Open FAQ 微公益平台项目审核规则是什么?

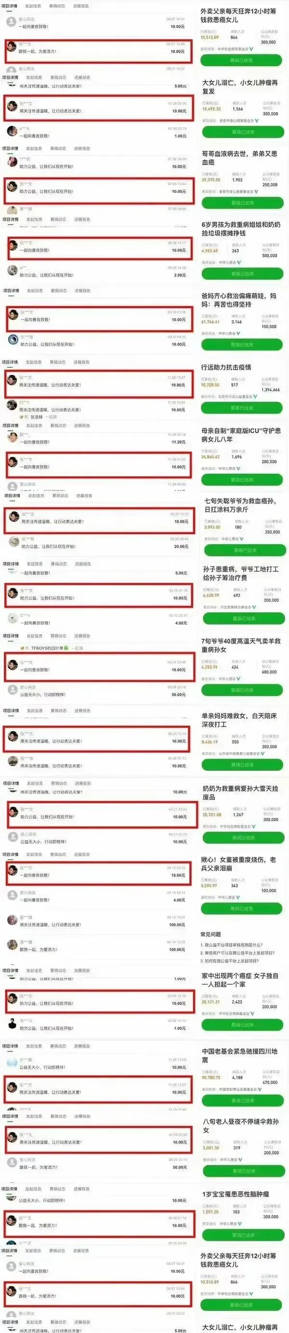click(231, 944)
